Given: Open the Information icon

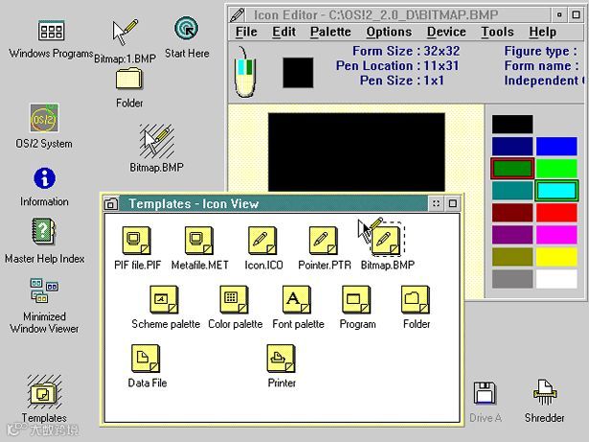Looking at the screenshot, I should tap(44, 178).
